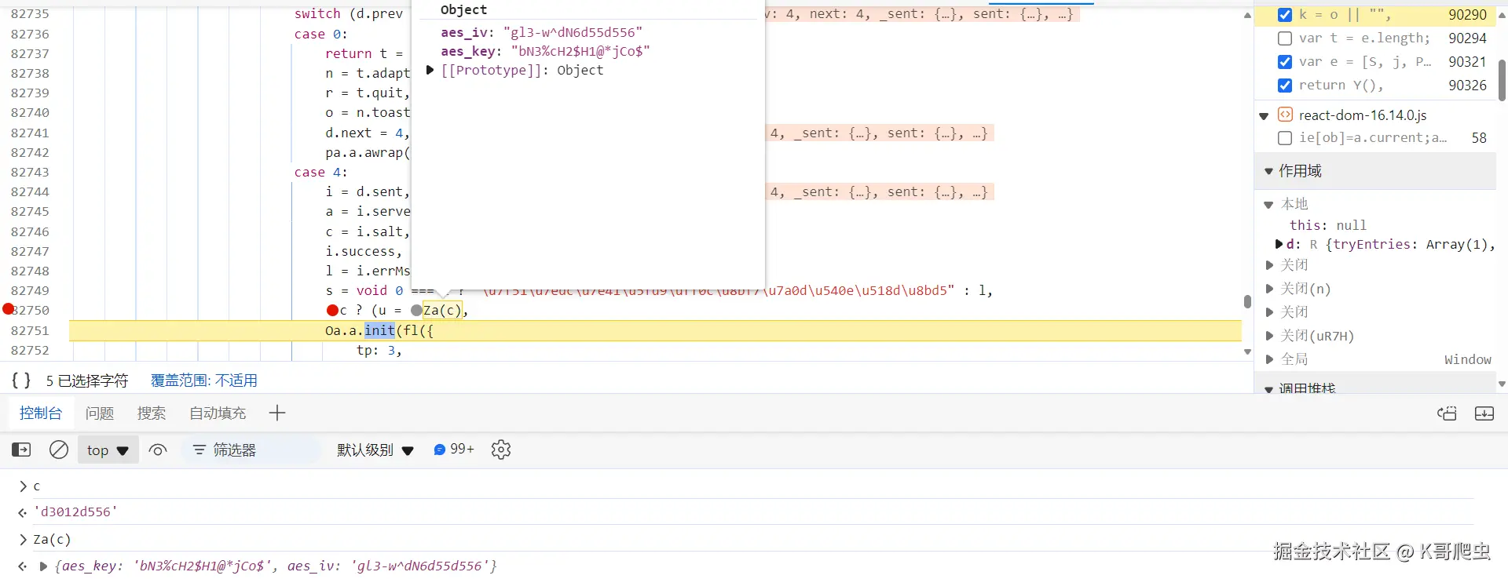Switch to the 问题 issues tab
The image size is (1508, 579).
[100, 413]
